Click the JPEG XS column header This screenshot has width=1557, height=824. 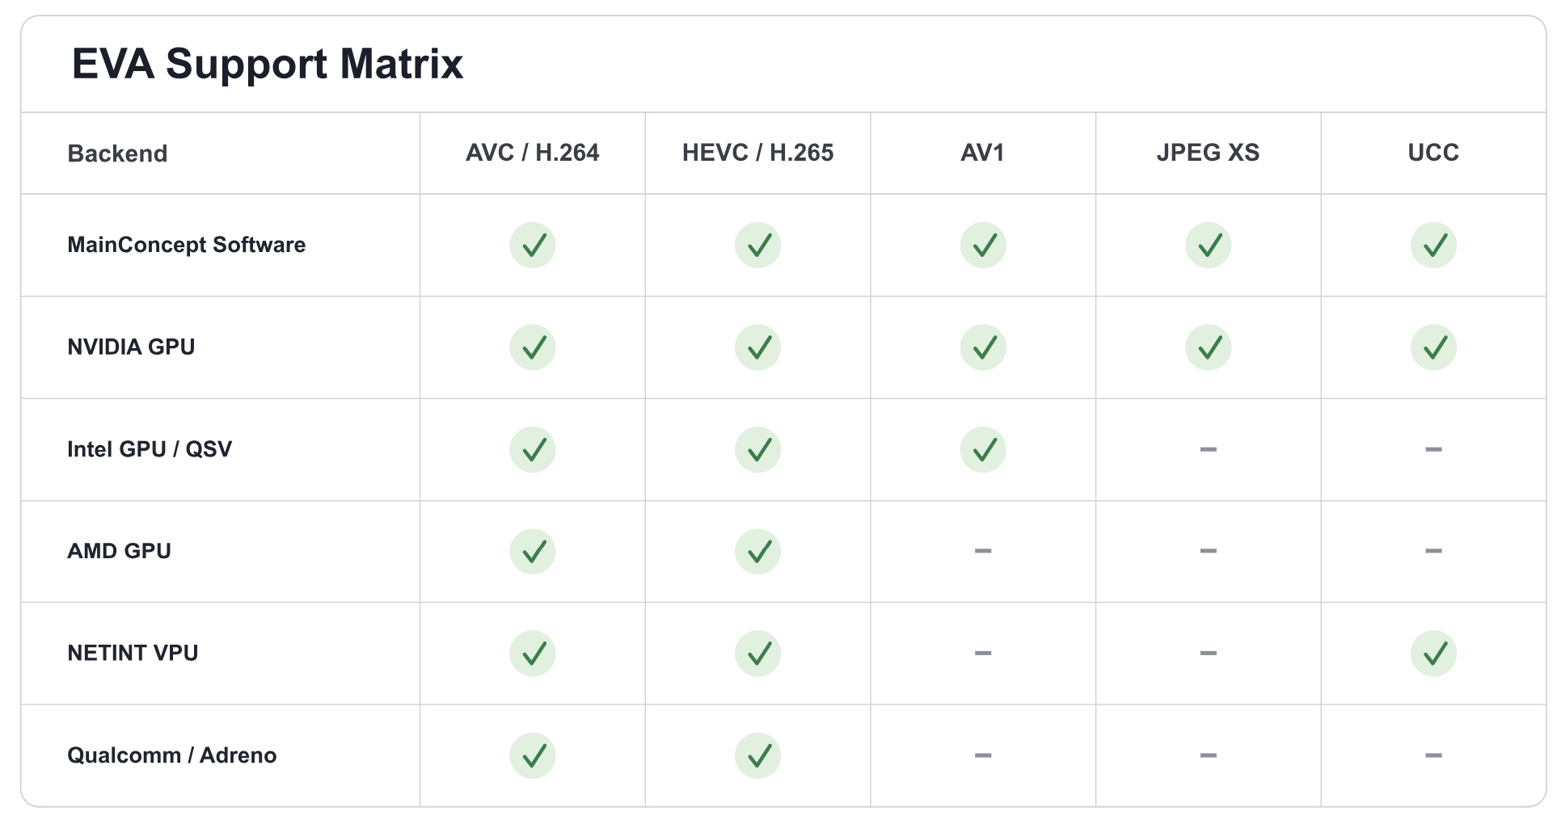pos(1208,153)
